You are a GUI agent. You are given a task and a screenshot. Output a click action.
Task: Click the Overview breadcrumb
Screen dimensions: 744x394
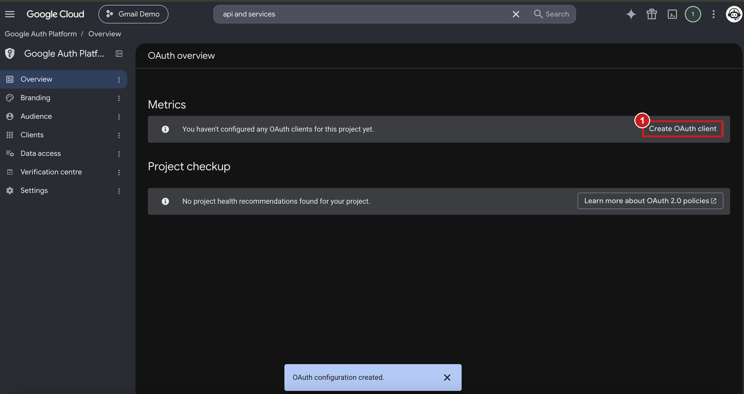105,34
